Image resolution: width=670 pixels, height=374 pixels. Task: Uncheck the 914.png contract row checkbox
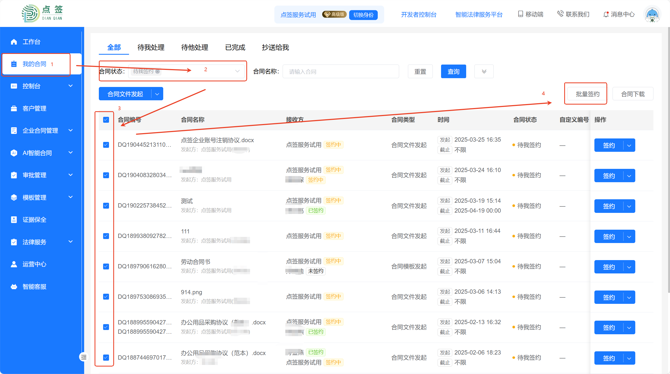pyautogui.click(x=106, y=297)
